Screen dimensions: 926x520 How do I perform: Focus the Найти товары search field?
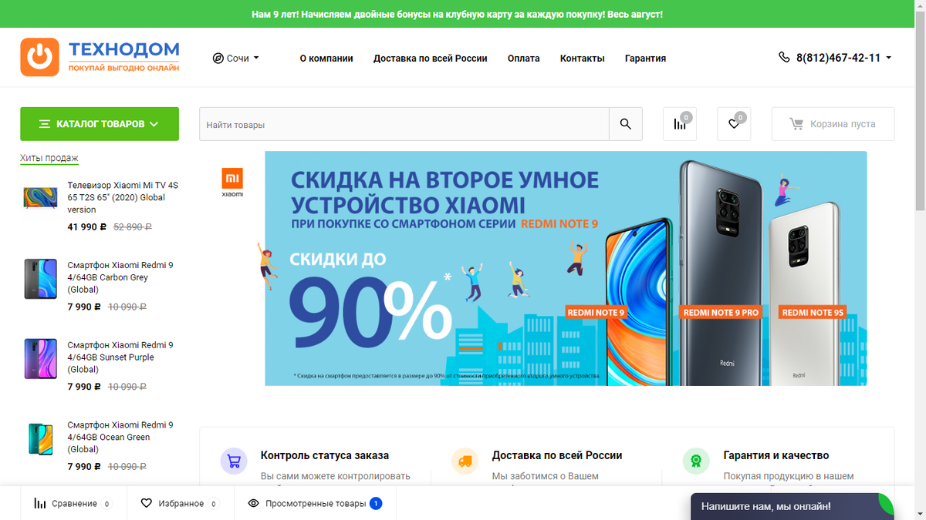404,124
